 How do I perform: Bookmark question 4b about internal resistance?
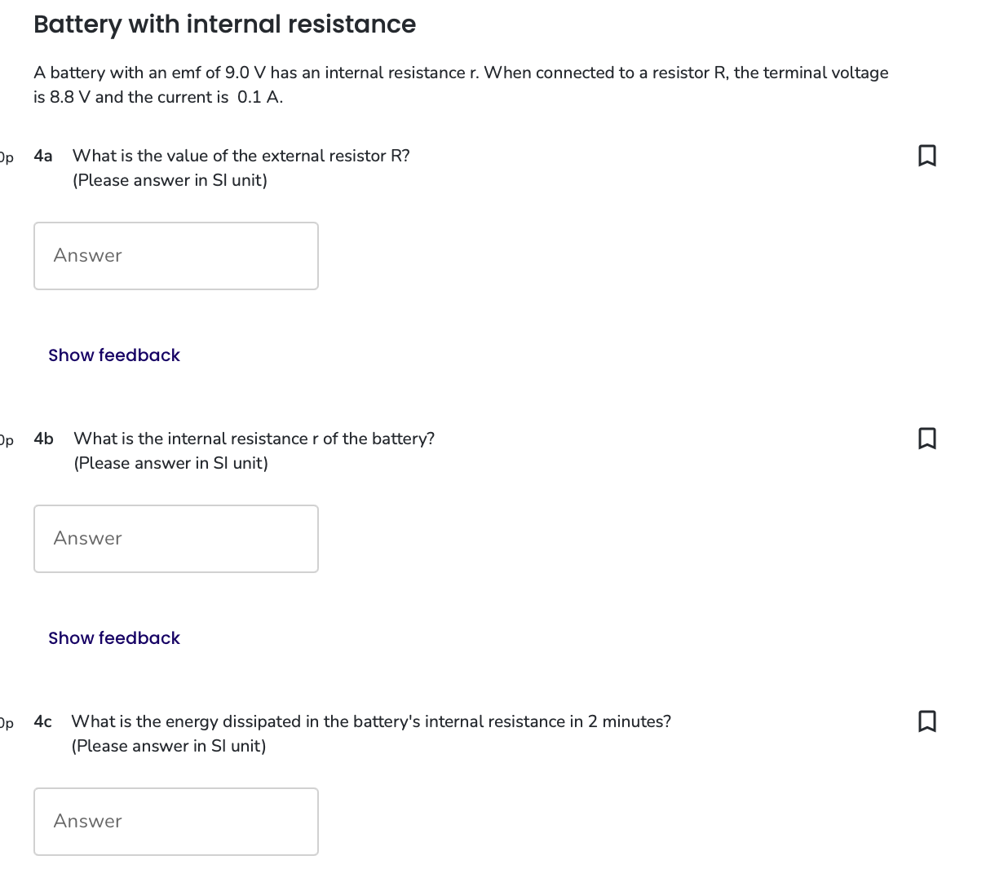coord(926,438)
